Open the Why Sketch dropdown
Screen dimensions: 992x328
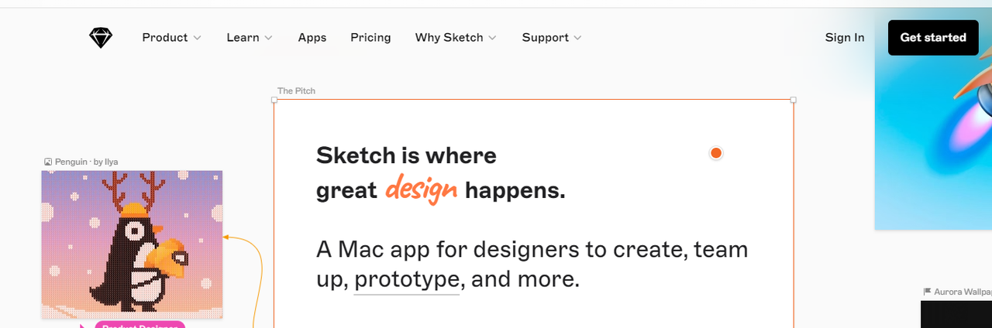(455, 38)
